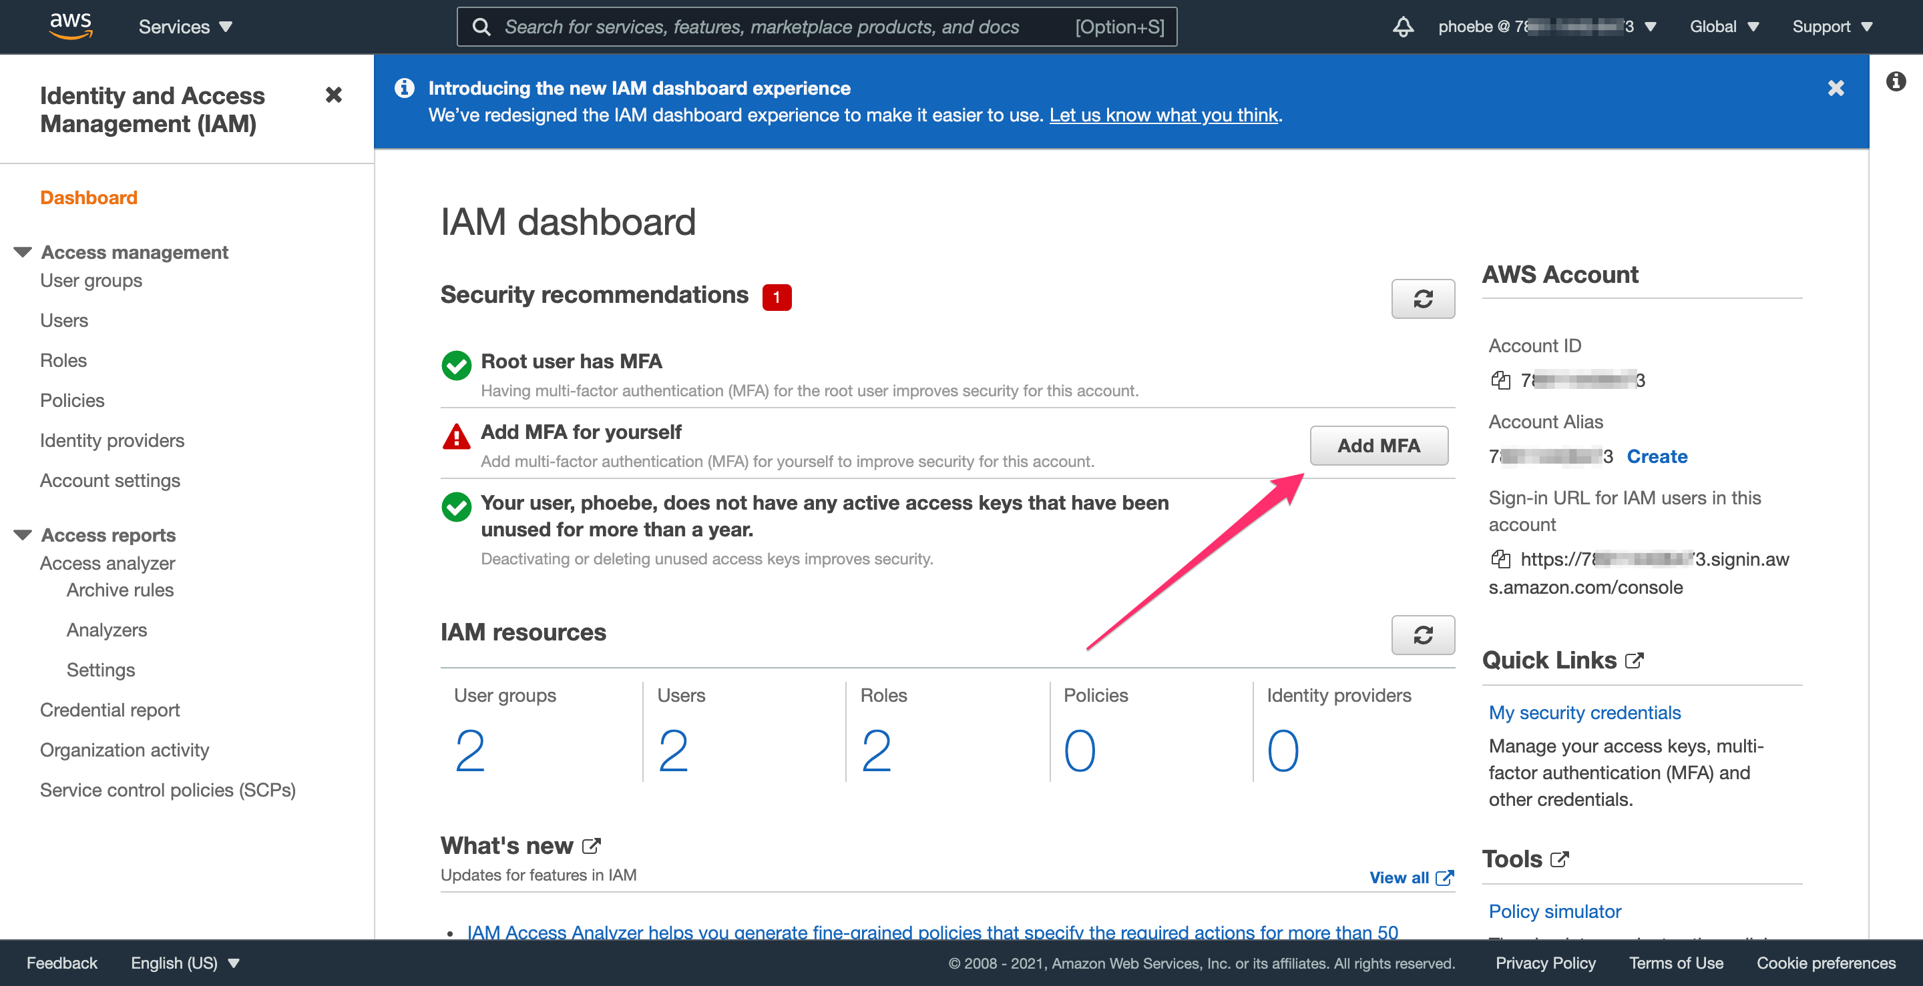1923x986 pixels.
Task: Open My security credentials link
Action: [x=1584, y=712]
